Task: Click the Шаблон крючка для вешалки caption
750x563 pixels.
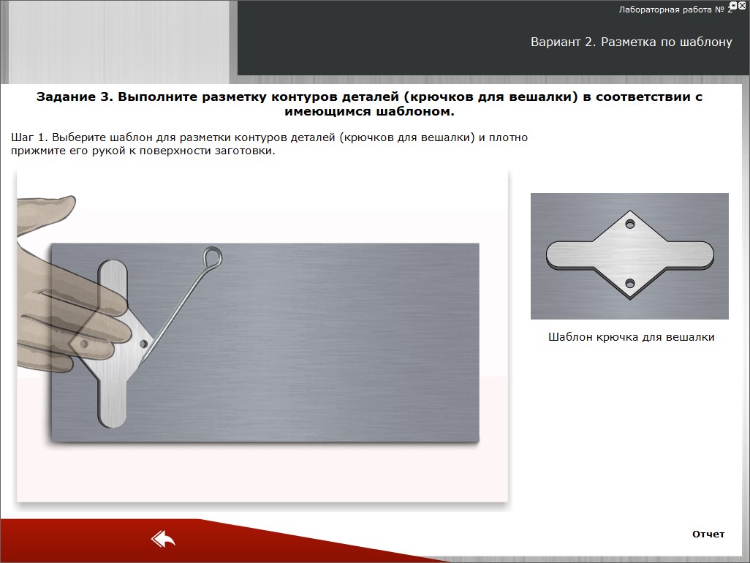Action: [x=631, y=337]
